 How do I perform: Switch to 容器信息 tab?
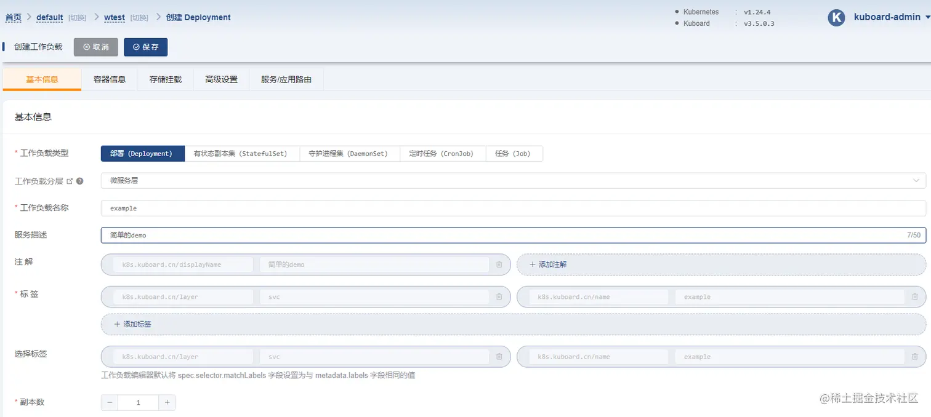click(110, 79)
